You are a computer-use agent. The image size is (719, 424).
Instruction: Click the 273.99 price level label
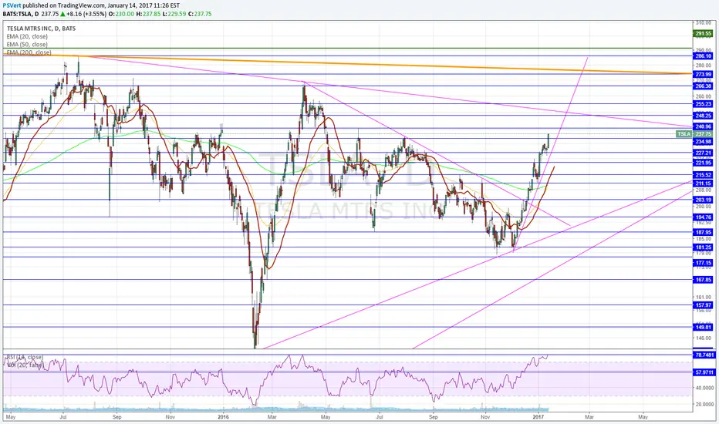click(x=703, y=74)
